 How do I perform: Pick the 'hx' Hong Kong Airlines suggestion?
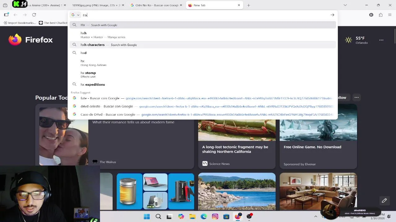pos(203,63)
